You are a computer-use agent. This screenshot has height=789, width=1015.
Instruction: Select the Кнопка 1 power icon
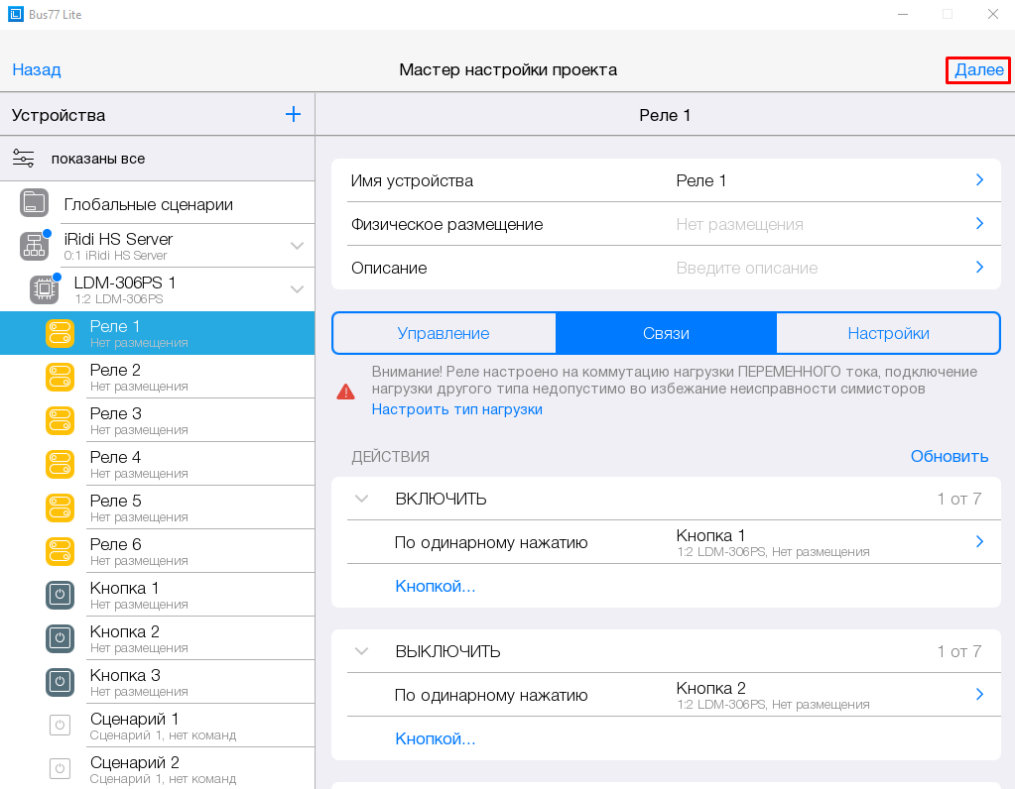(x=60, y=595)
